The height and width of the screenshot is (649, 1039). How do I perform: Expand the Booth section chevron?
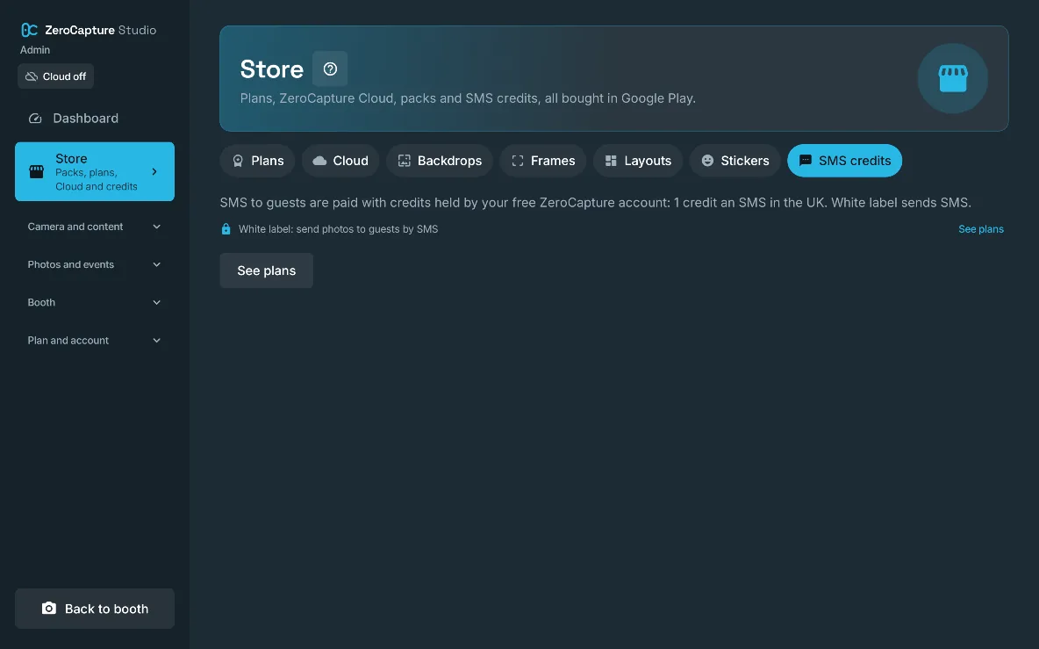156,302
